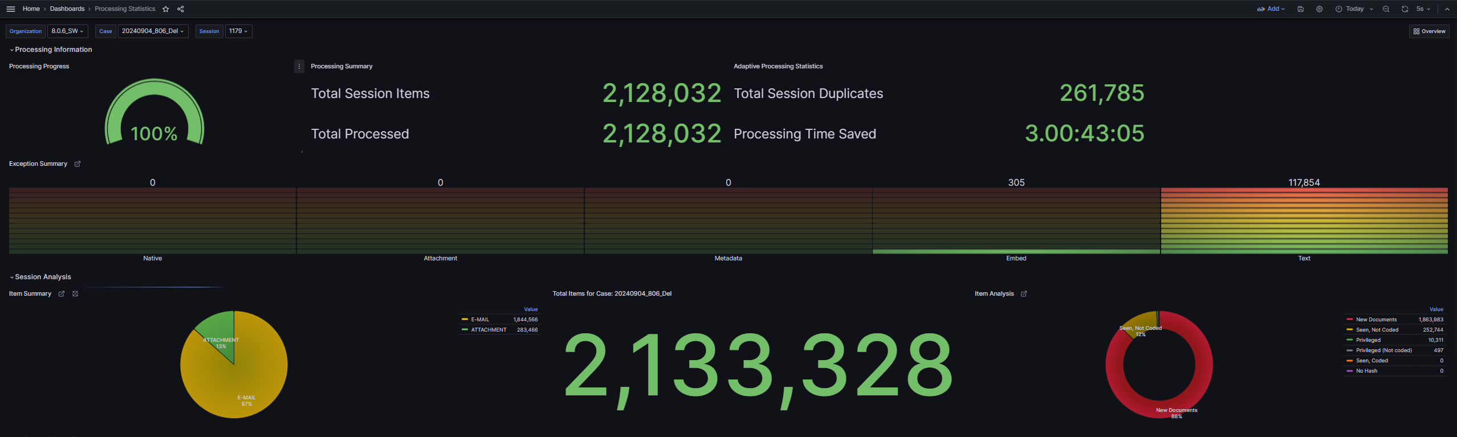The height and width of the screenshot is (437, 1457).
Task: Click Adaptive Processing Statistics panel title
Action: (778, 67)
